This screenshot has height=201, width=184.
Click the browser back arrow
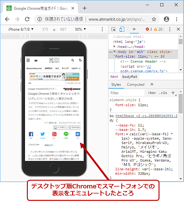click(x=7, y=19)
